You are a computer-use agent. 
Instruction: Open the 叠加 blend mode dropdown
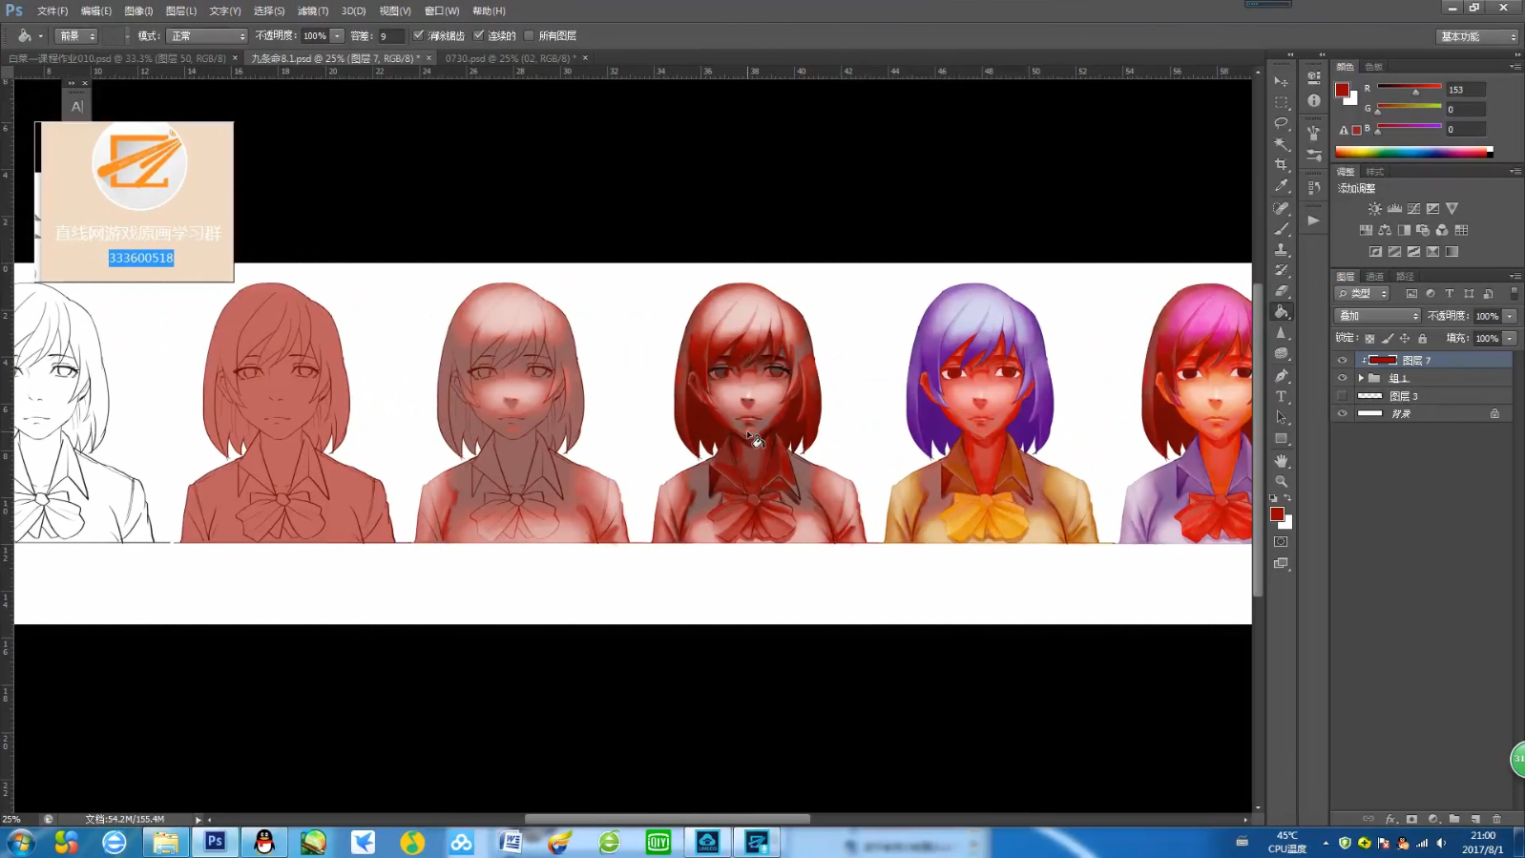(1377, 316)
